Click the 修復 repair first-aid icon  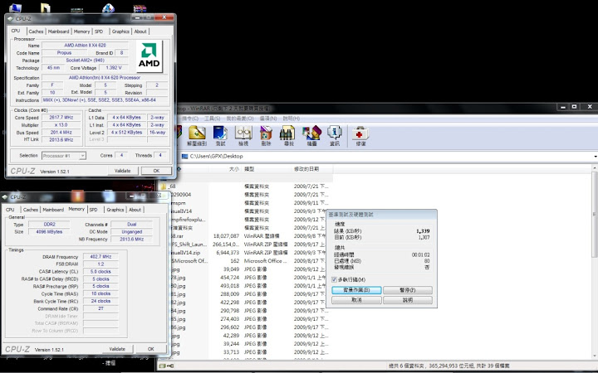(x=360, y=135)
